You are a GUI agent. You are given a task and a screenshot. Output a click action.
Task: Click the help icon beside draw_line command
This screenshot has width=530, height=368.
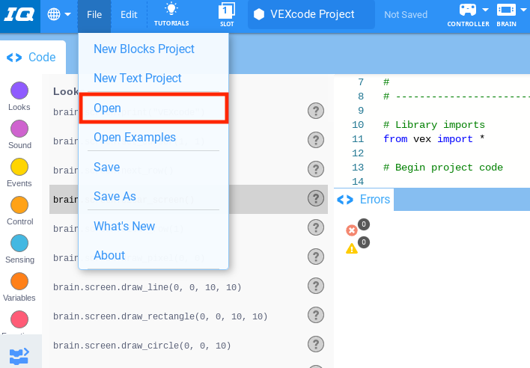[316, 287]
